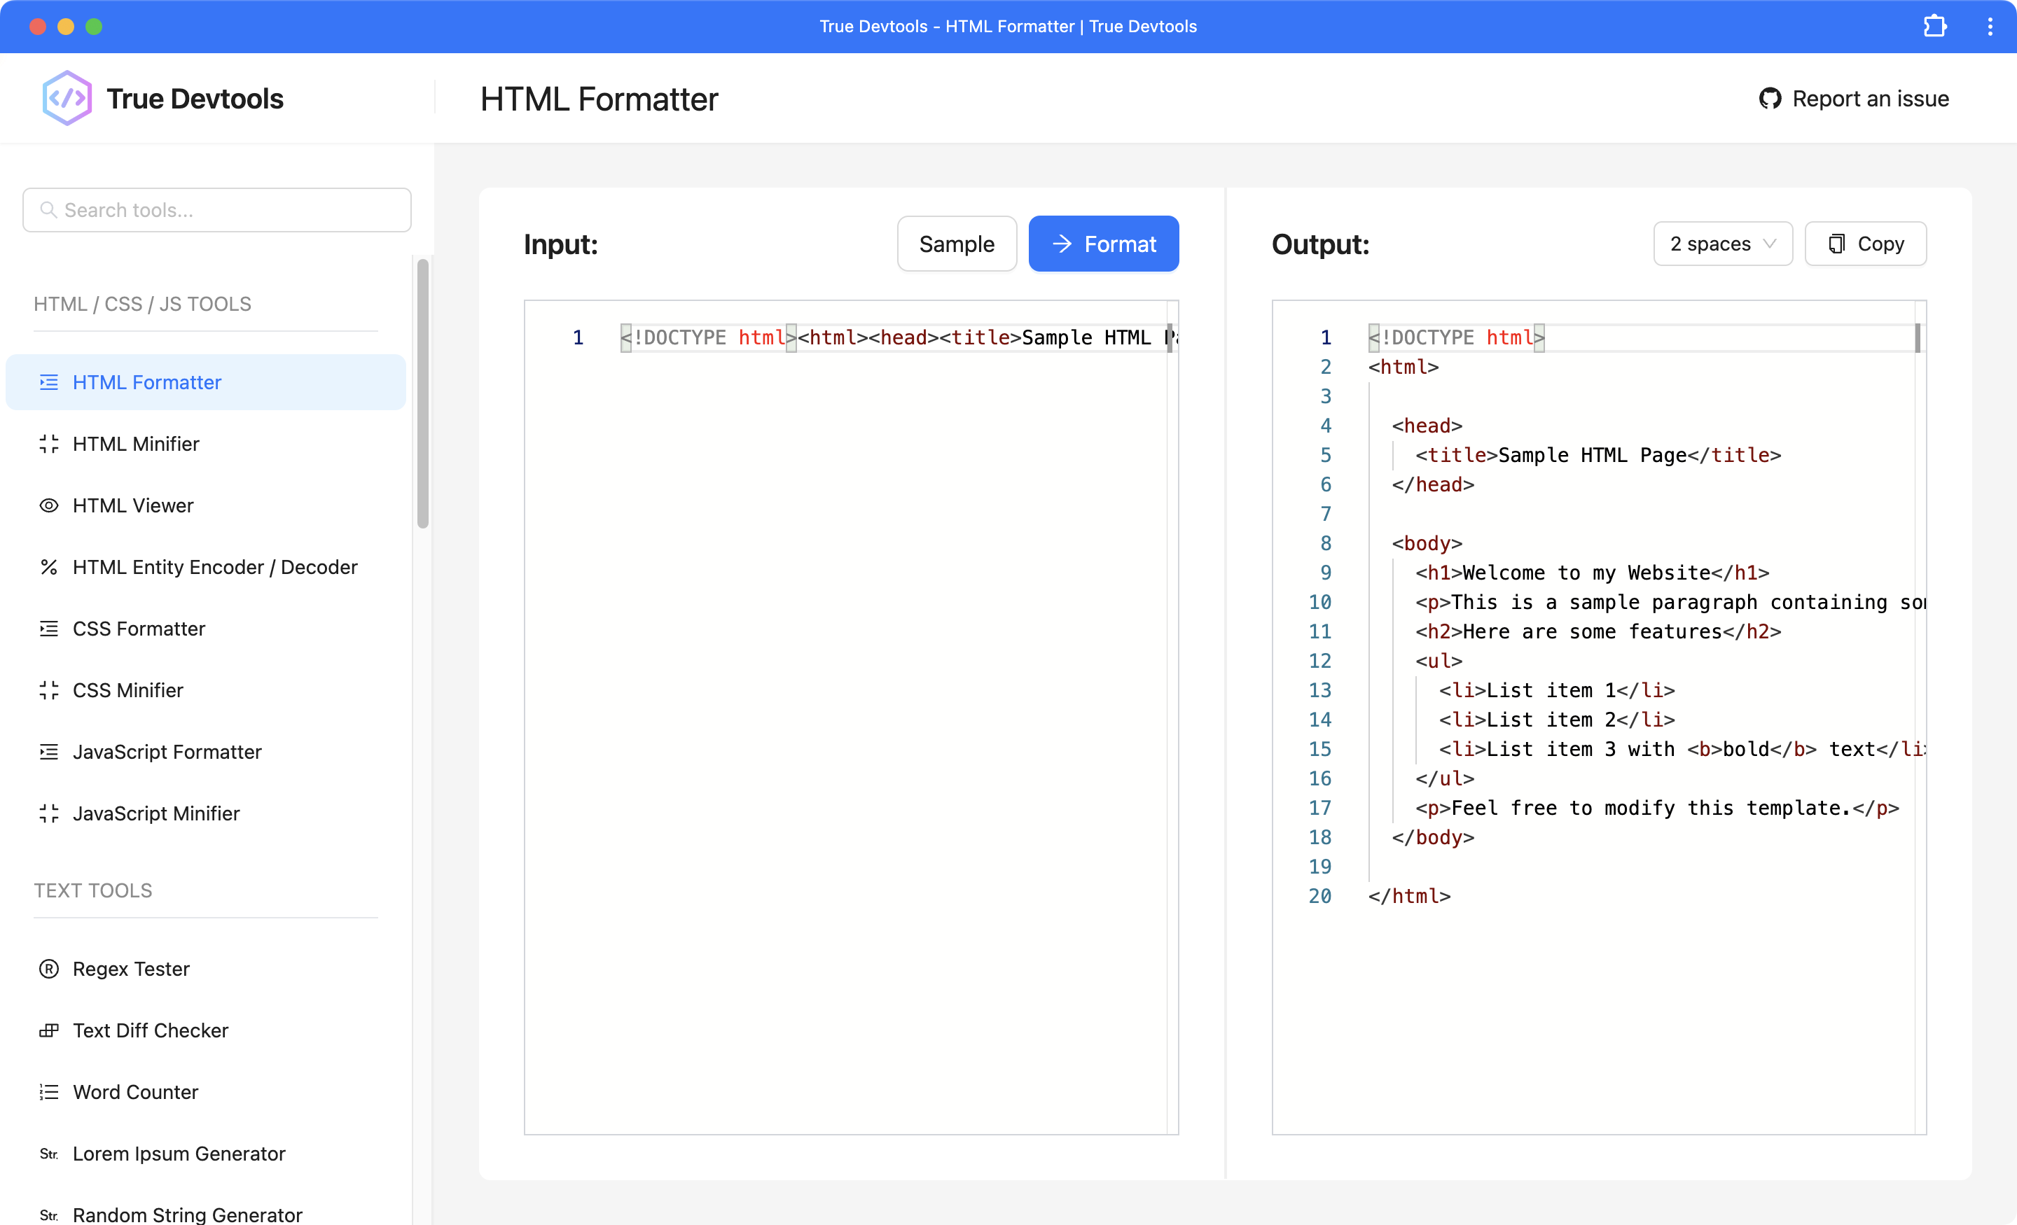Click the HTML Formatter indent icon
The width and height of the screenshot is (2017, 1225).
click(49, 382)
